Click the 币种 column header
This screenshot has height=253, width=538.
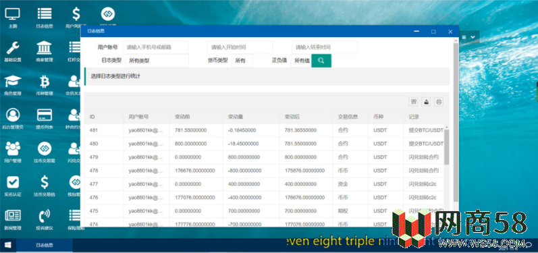point(386,117)
